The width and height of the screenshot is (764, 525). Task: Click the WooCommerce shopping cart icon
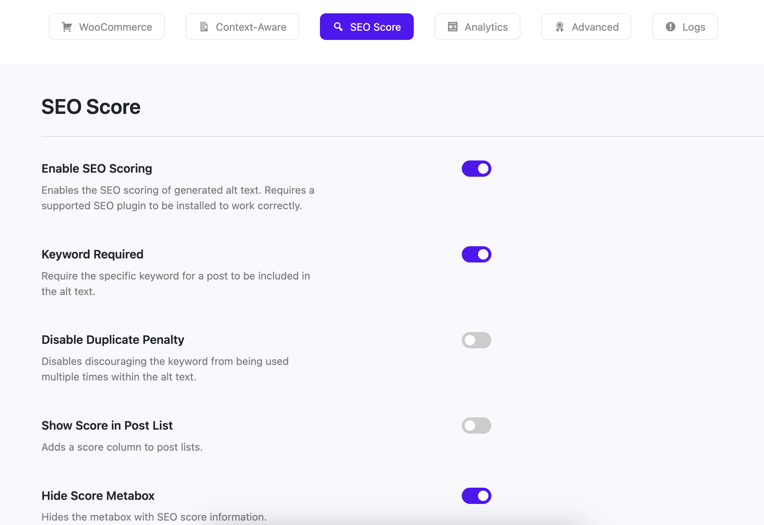(x=67, y=27)
